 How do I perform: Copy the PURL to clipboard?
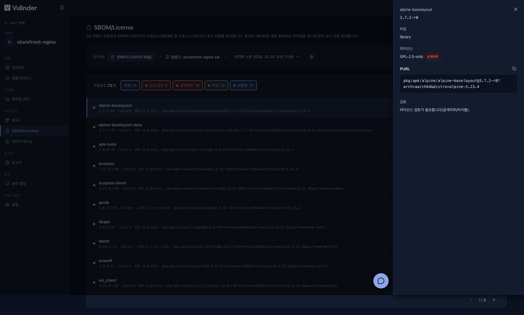tap(514, 69)
